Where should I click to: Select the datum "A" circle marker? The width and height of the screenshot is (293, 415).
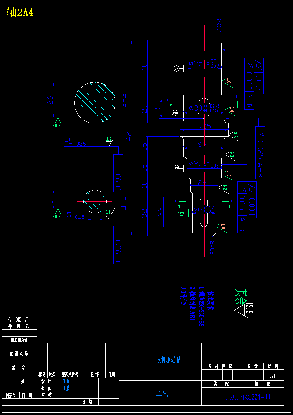pyautogui.click(x=177, y=68)
